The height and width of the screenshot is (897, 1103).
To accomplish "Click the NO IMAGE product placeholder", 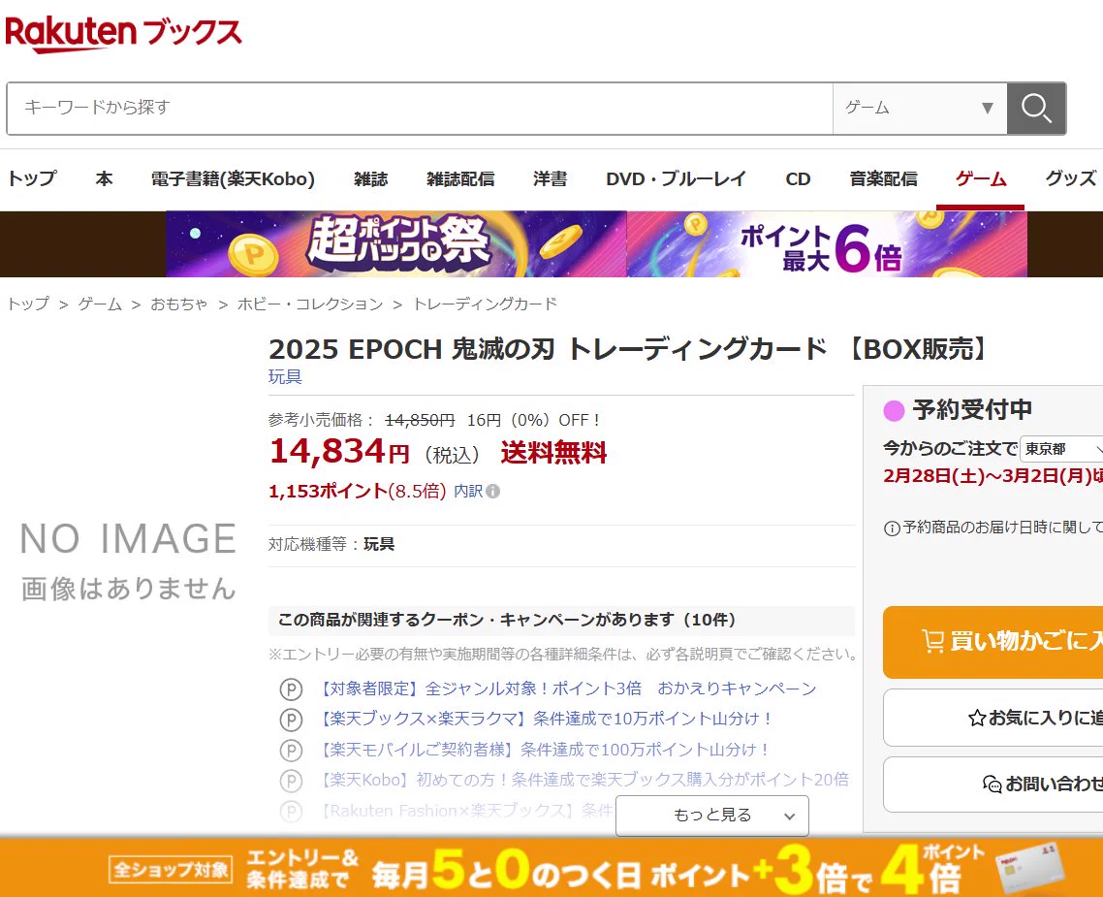I will [127, 561].
